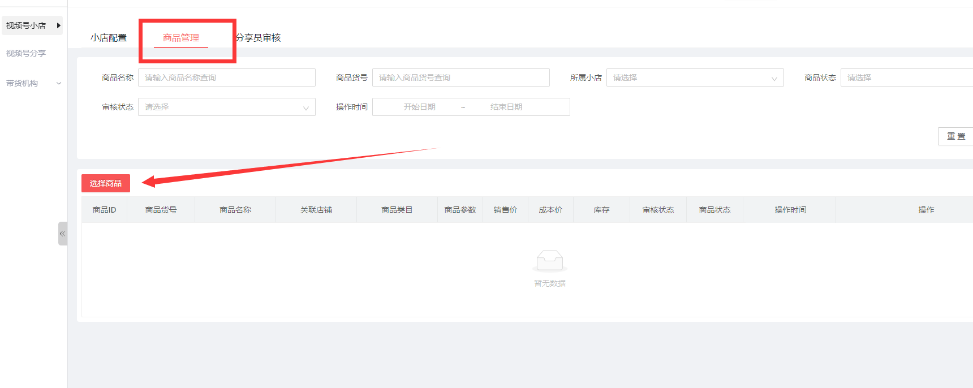
Task: Open the 所属小店 dropdown
Action: point(695,77)
